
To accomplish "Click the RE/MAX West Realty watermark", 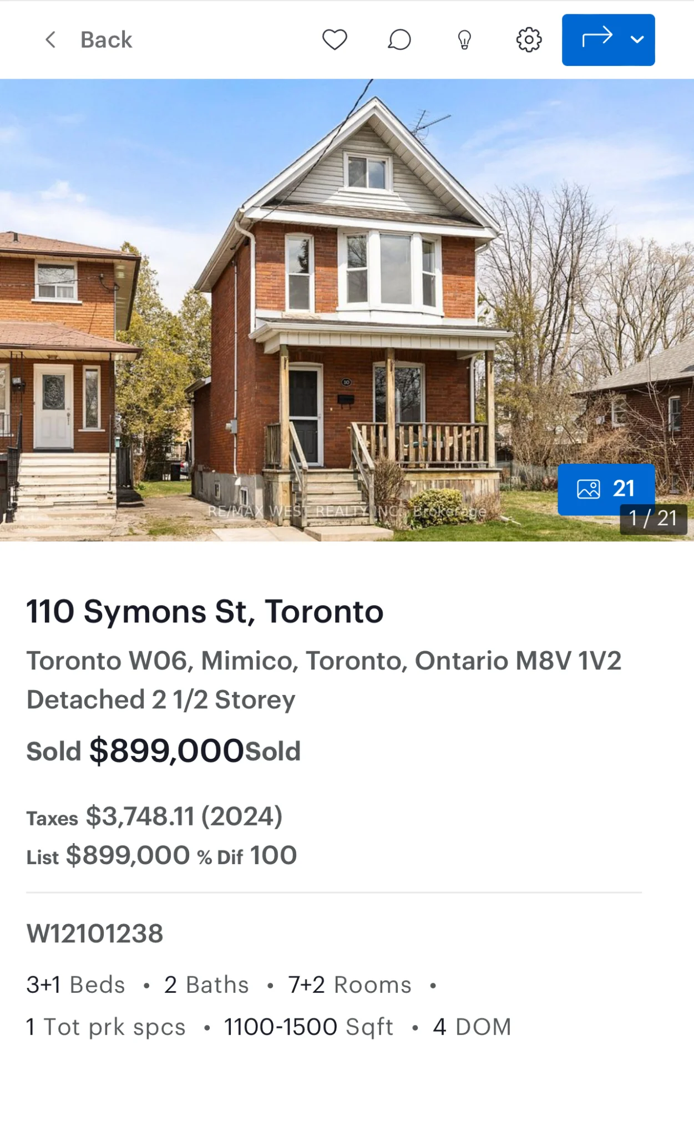I will tap(347, 511).
